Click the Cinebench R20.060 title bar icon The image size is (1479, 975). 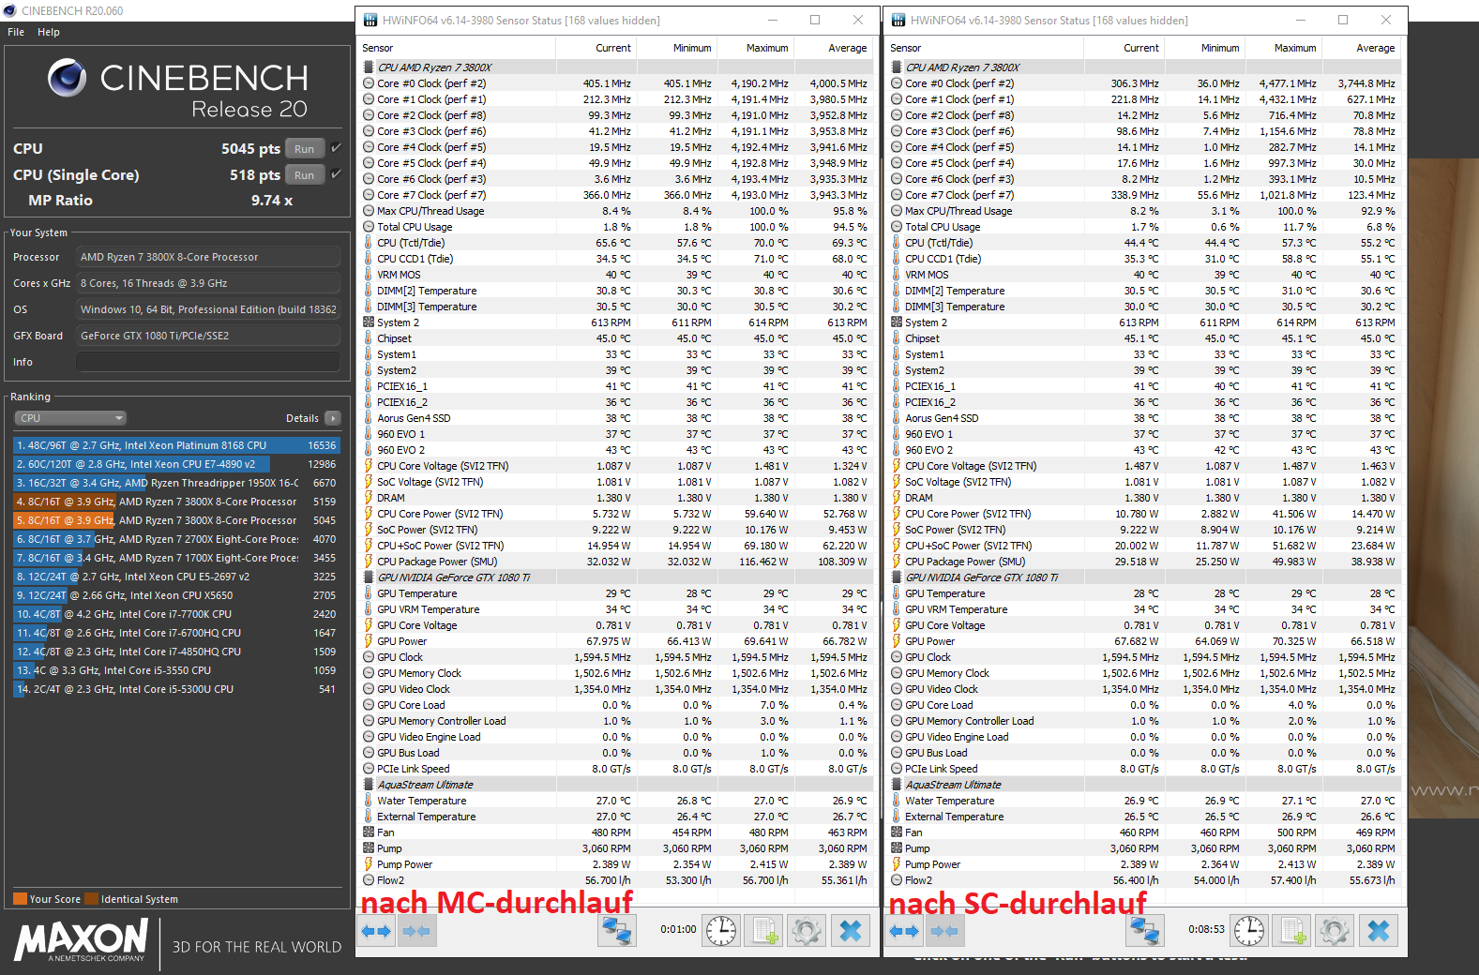pos(10,10)
